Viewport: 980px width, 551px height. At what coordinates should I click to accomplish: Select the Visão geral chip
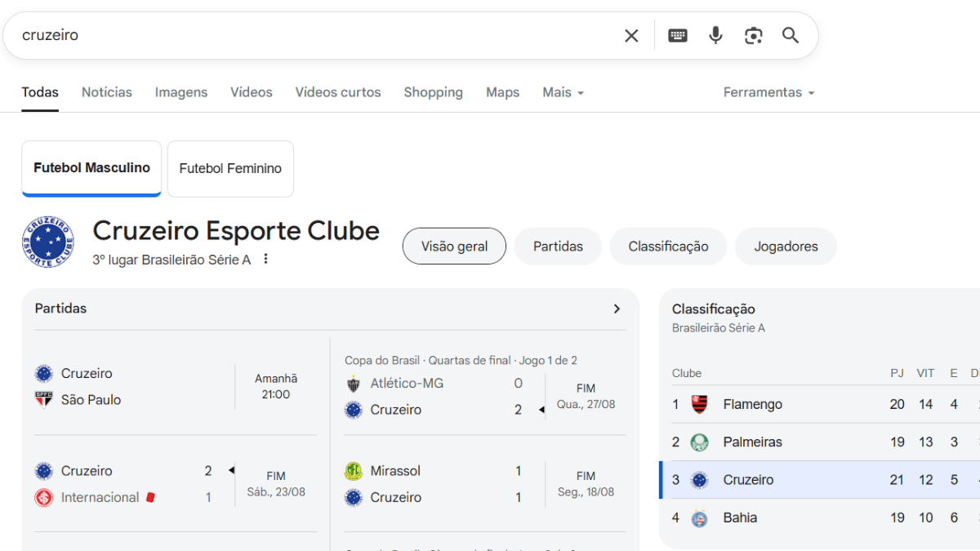pyautogui.click(x=454, y=247)
